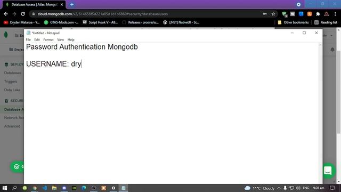Screen dimensions: 341x192
Task: Open the Reading list
Action: click(326, 22)
